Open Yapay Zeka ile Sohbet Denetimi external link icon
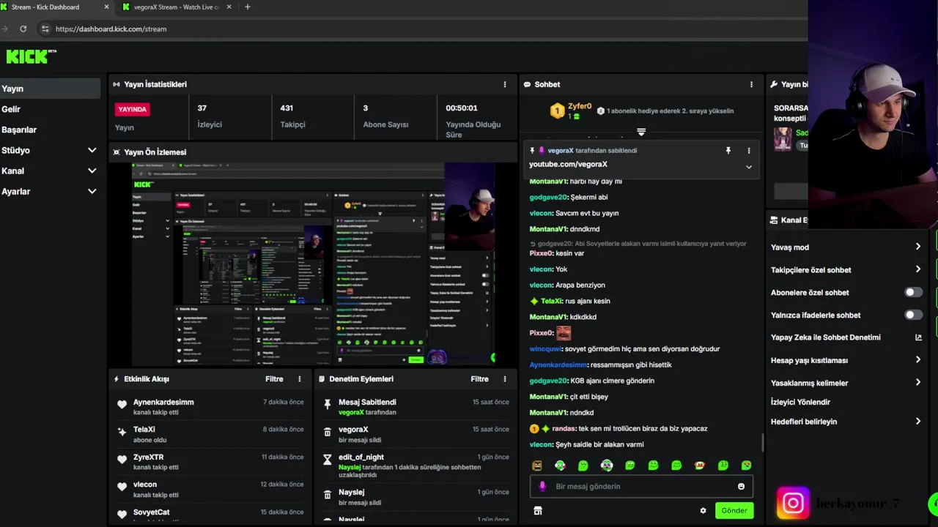 [x=918, y=337]
